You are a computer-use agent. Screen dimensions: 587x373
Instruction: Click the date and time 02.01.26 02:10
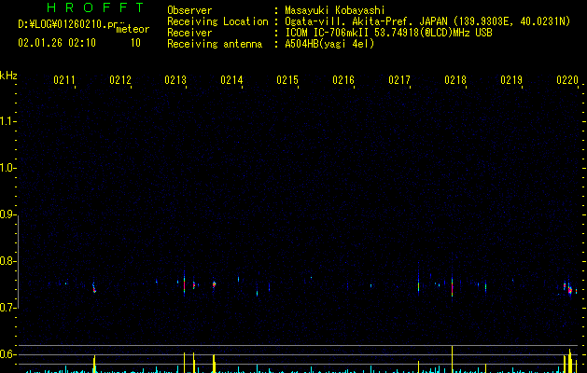point(57,43)
